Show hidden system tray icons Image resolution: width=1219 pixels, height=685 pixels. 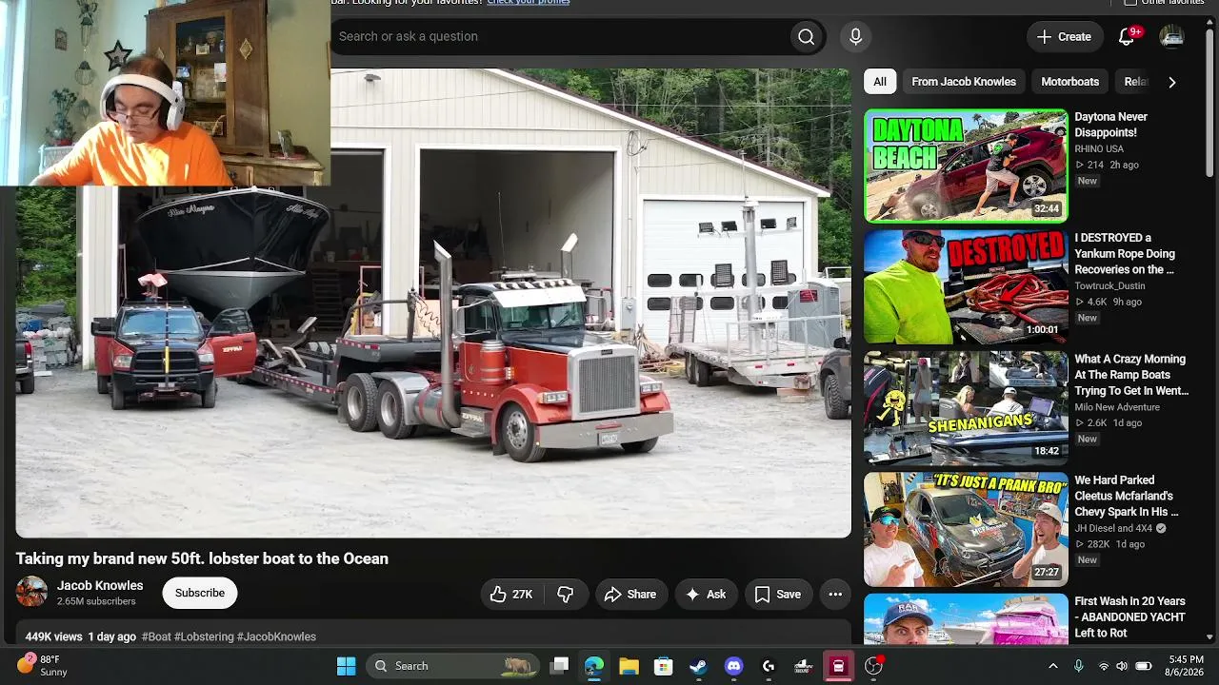click(x=1052, y=666)
